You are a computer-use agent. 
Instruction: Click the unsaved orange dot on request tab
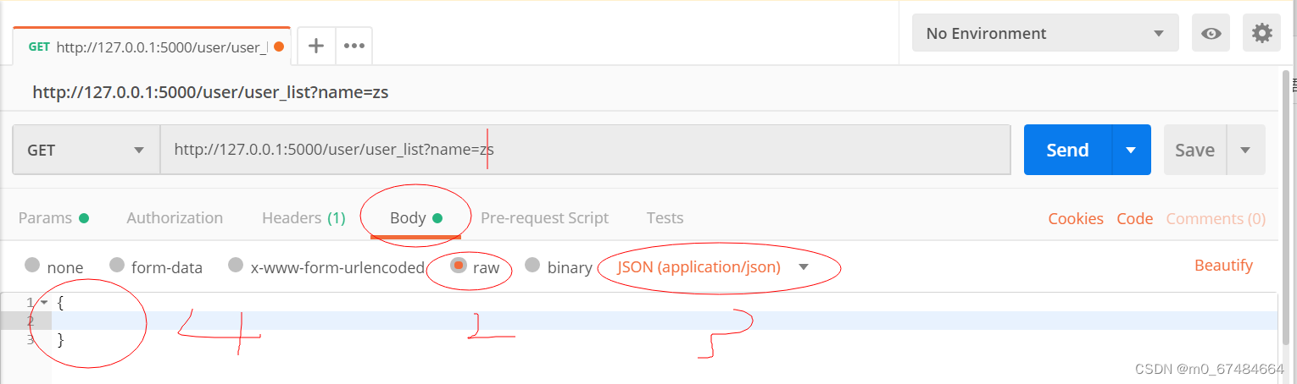(279, 47)
